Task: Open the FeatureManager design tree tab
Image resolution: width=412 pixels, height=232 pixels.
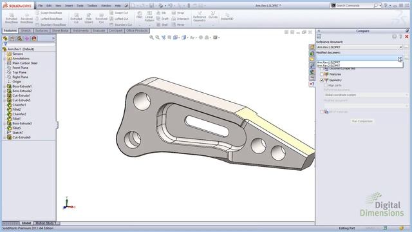Action: point(5,39)
